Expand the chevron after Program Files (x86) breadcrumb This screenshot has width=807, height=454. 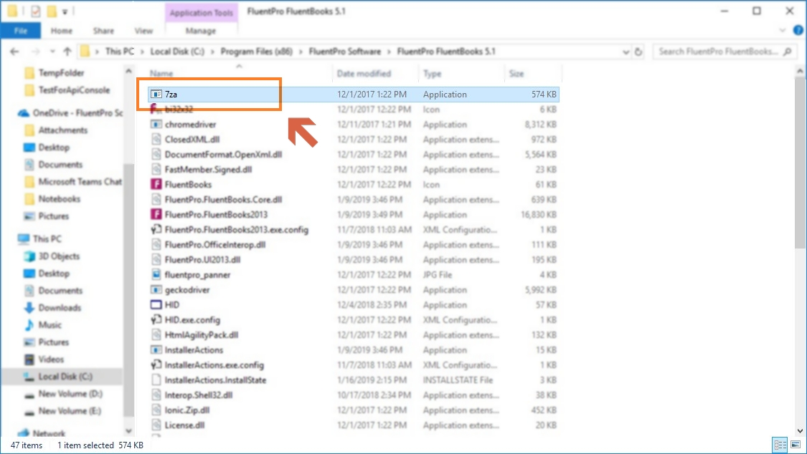pyautogui.click(x=301, y=52)
